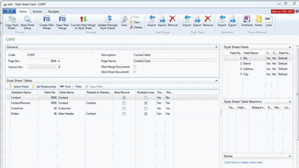Select the City field row
Viewport: 299px width, 168px height.
257,74
